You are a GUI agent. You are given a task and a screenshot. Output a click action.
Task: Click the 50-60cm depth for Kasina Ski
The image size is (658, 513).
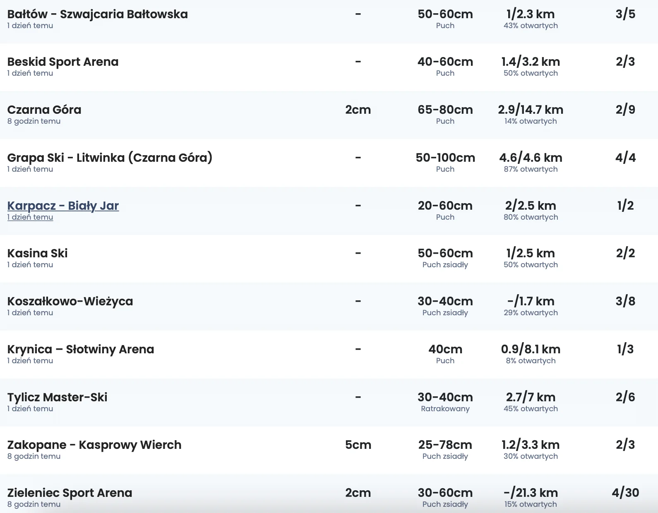click(x=445, y=253)
